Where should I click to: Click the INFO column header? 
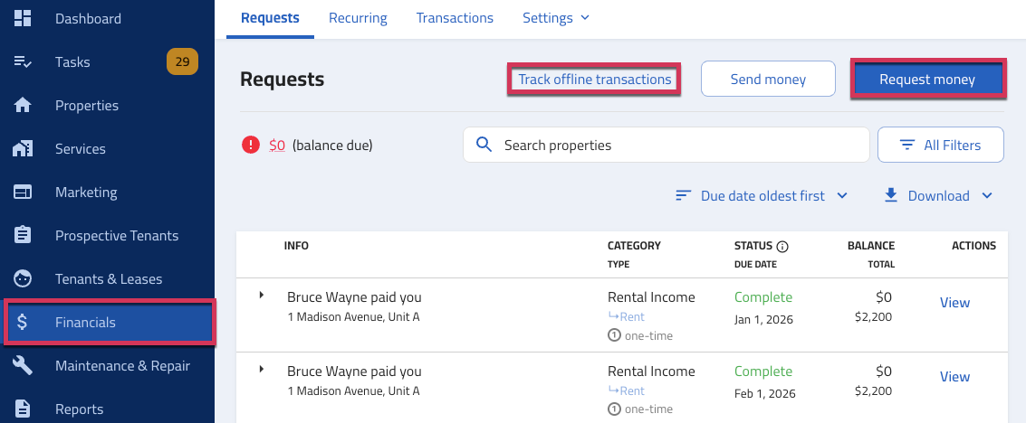296,246
